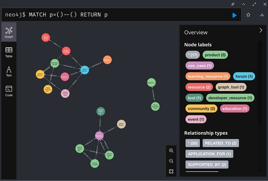Image resolution: width=268 pixels, height=181 pixels.
Task: Select the community (2) label chip
Action: pos(201,109)
